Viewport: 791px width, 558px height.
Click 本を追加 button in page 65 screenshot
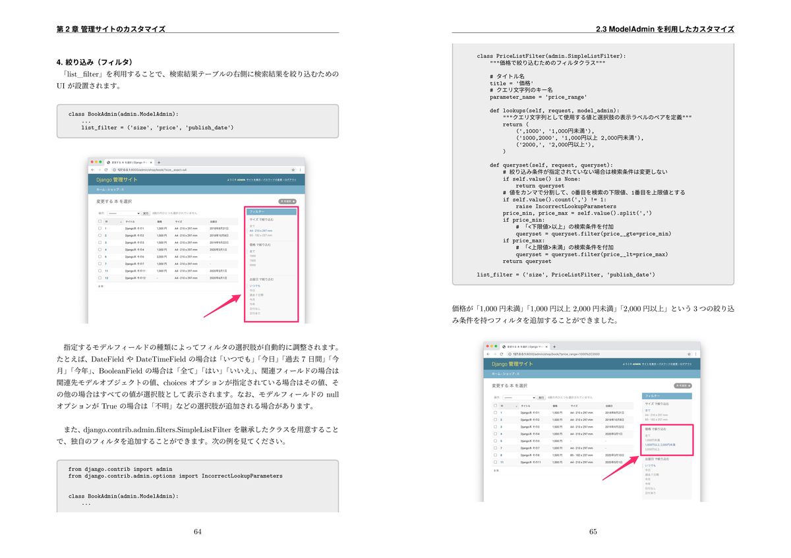pos(683,386)
